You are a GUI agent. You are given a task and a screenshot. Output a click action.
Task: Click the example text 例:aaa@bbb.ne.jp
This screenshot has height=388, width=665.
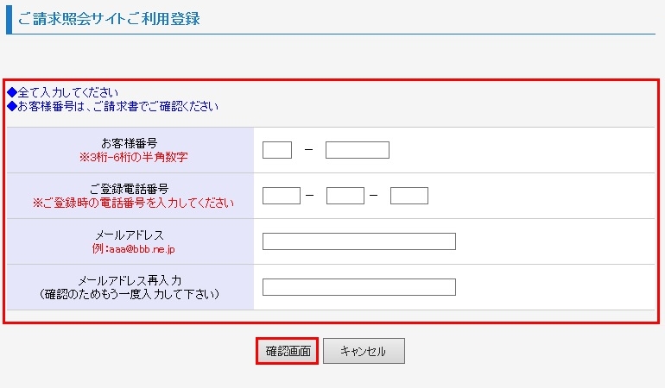point(133,248)
